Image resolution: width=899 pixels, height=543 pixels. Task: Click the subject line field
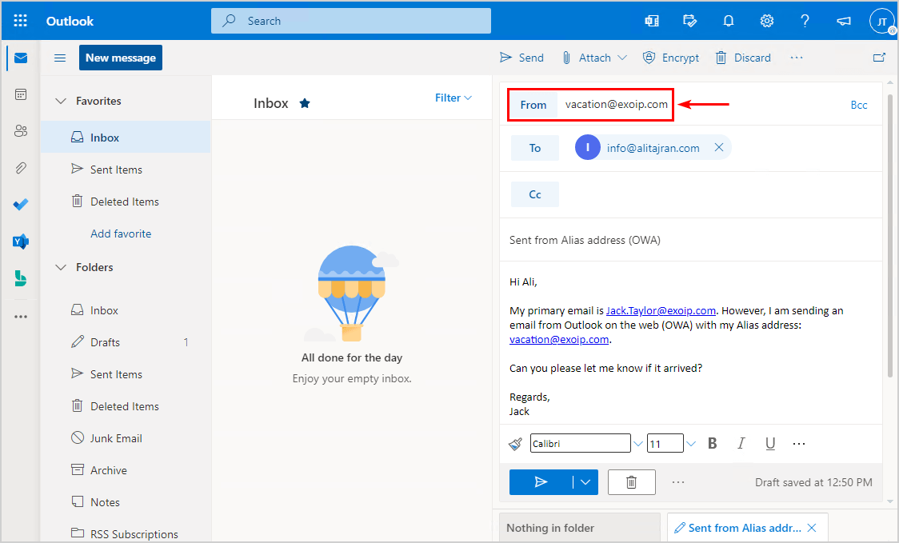691,240
